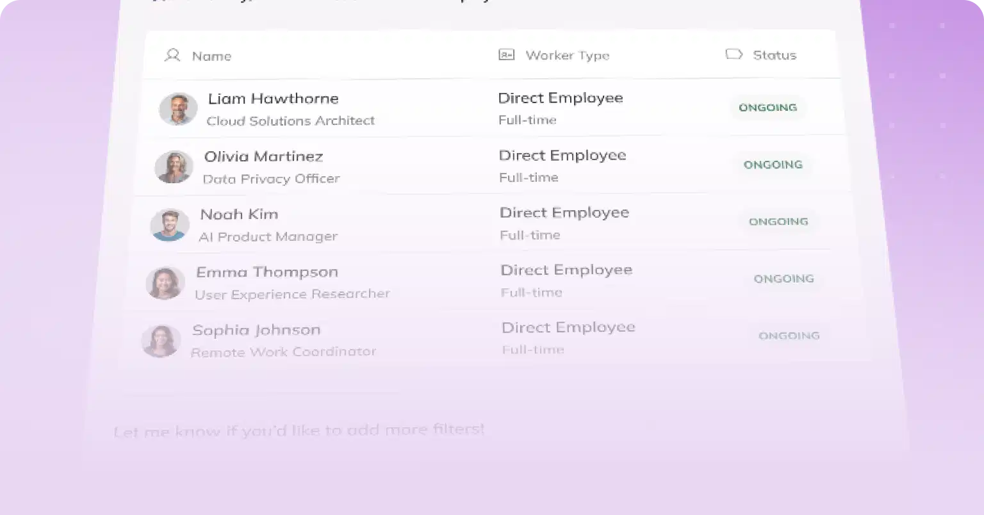Viewport: 984px width, 515px height.
Task: Open the Liam Hawthorne name link
Action: (274, 99)
